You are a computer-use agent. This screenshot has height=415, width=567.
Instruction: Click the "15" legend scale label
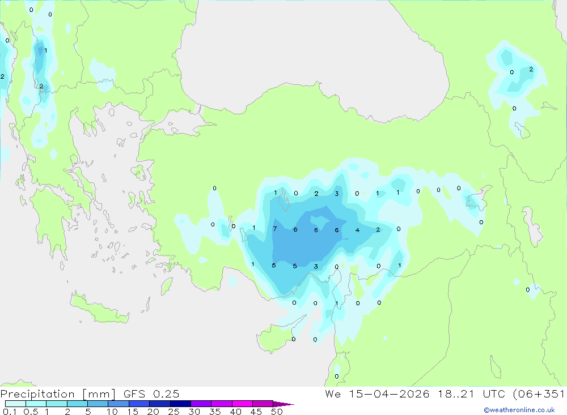pos(132,412)
